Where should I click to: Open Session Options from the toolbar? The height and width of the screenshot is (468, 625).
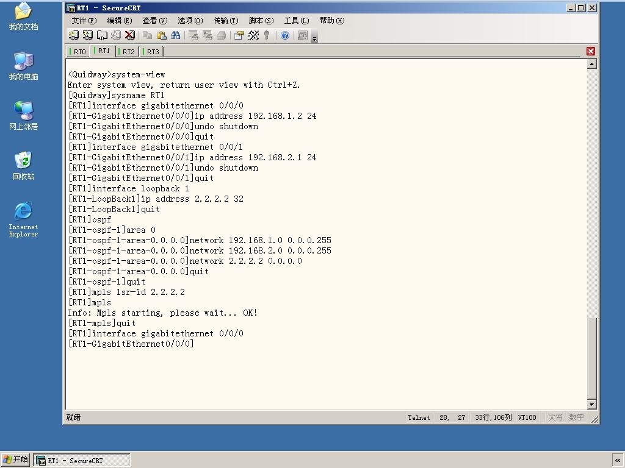click(x=239, y=35)
